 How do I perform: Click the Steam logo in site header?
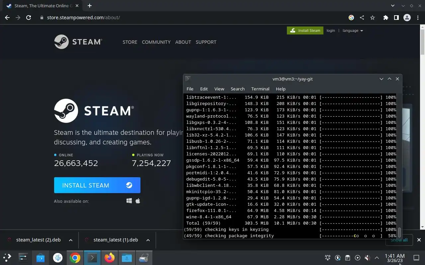point(78,42)
